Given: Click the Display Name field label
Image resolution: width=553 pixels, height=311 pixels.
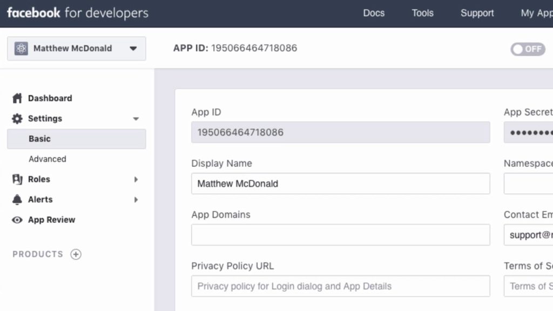Looking at the screenshot, I should [222, 163].
